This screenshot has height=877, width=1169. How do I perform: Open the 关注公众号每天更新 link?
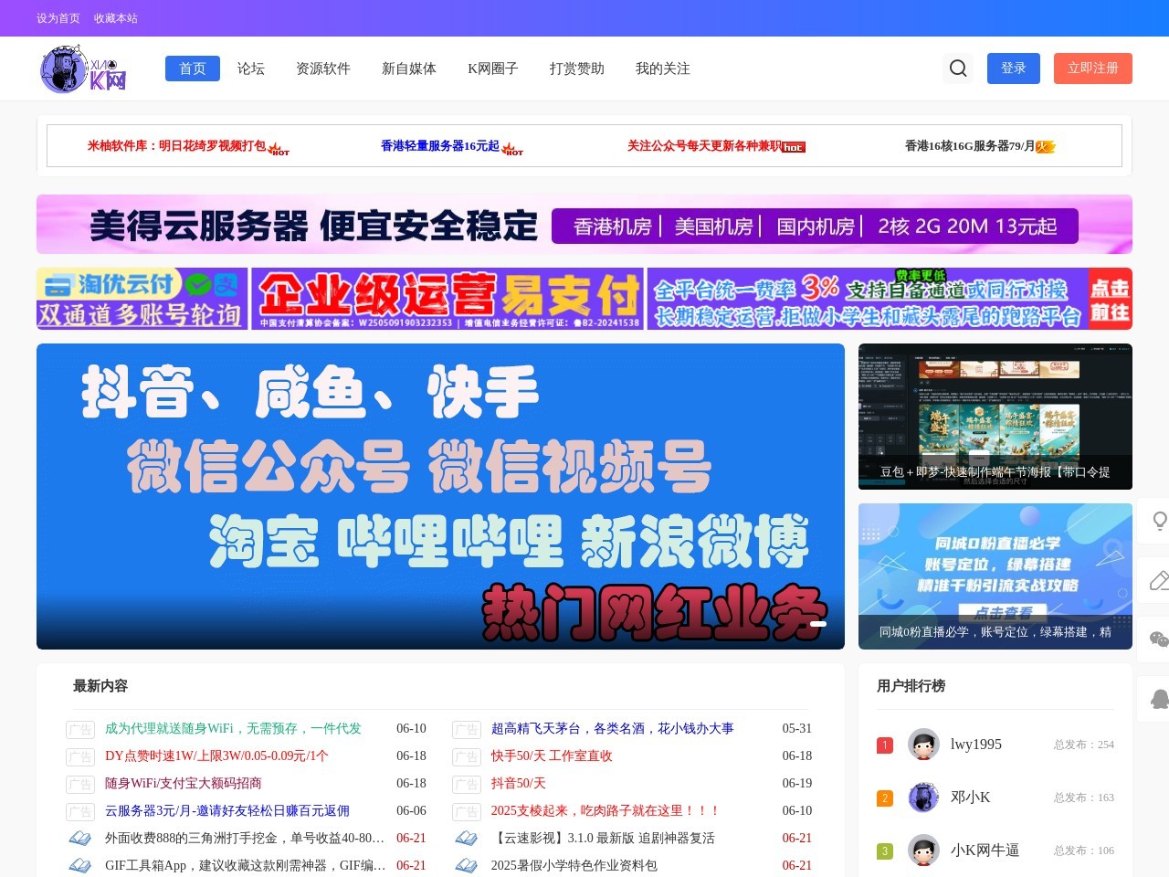pyautogui.click(x=704, y=146)
